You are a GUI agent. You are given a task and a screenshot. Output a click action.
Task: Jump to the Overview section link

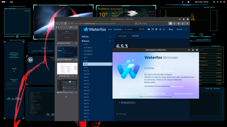click(x=135, y=36)
